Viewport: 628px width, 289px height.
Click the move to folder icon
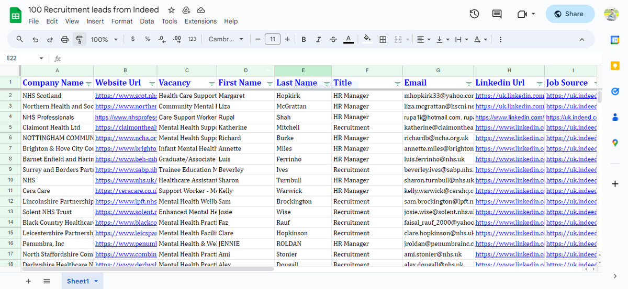186,10
